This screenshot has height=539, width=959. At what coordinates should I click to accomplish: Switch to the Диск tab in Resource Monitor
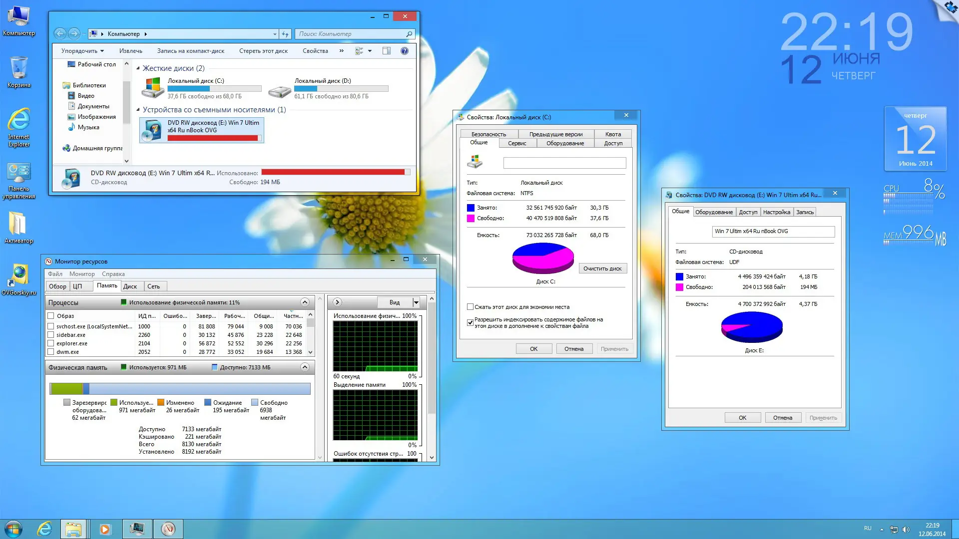pos(130,286)
